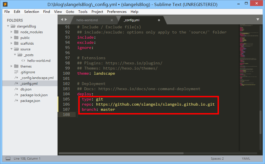265x164 pixels.
Task: Change the YAML syntax selector
Action: (x=246, y=159)
